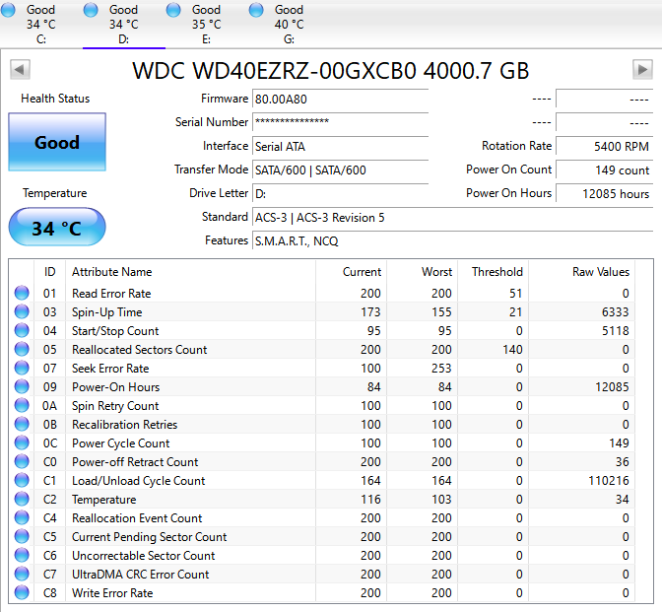Screen dimensions: 662x612
Task: Click the Good health status button
Action: [x=57, y=142]
